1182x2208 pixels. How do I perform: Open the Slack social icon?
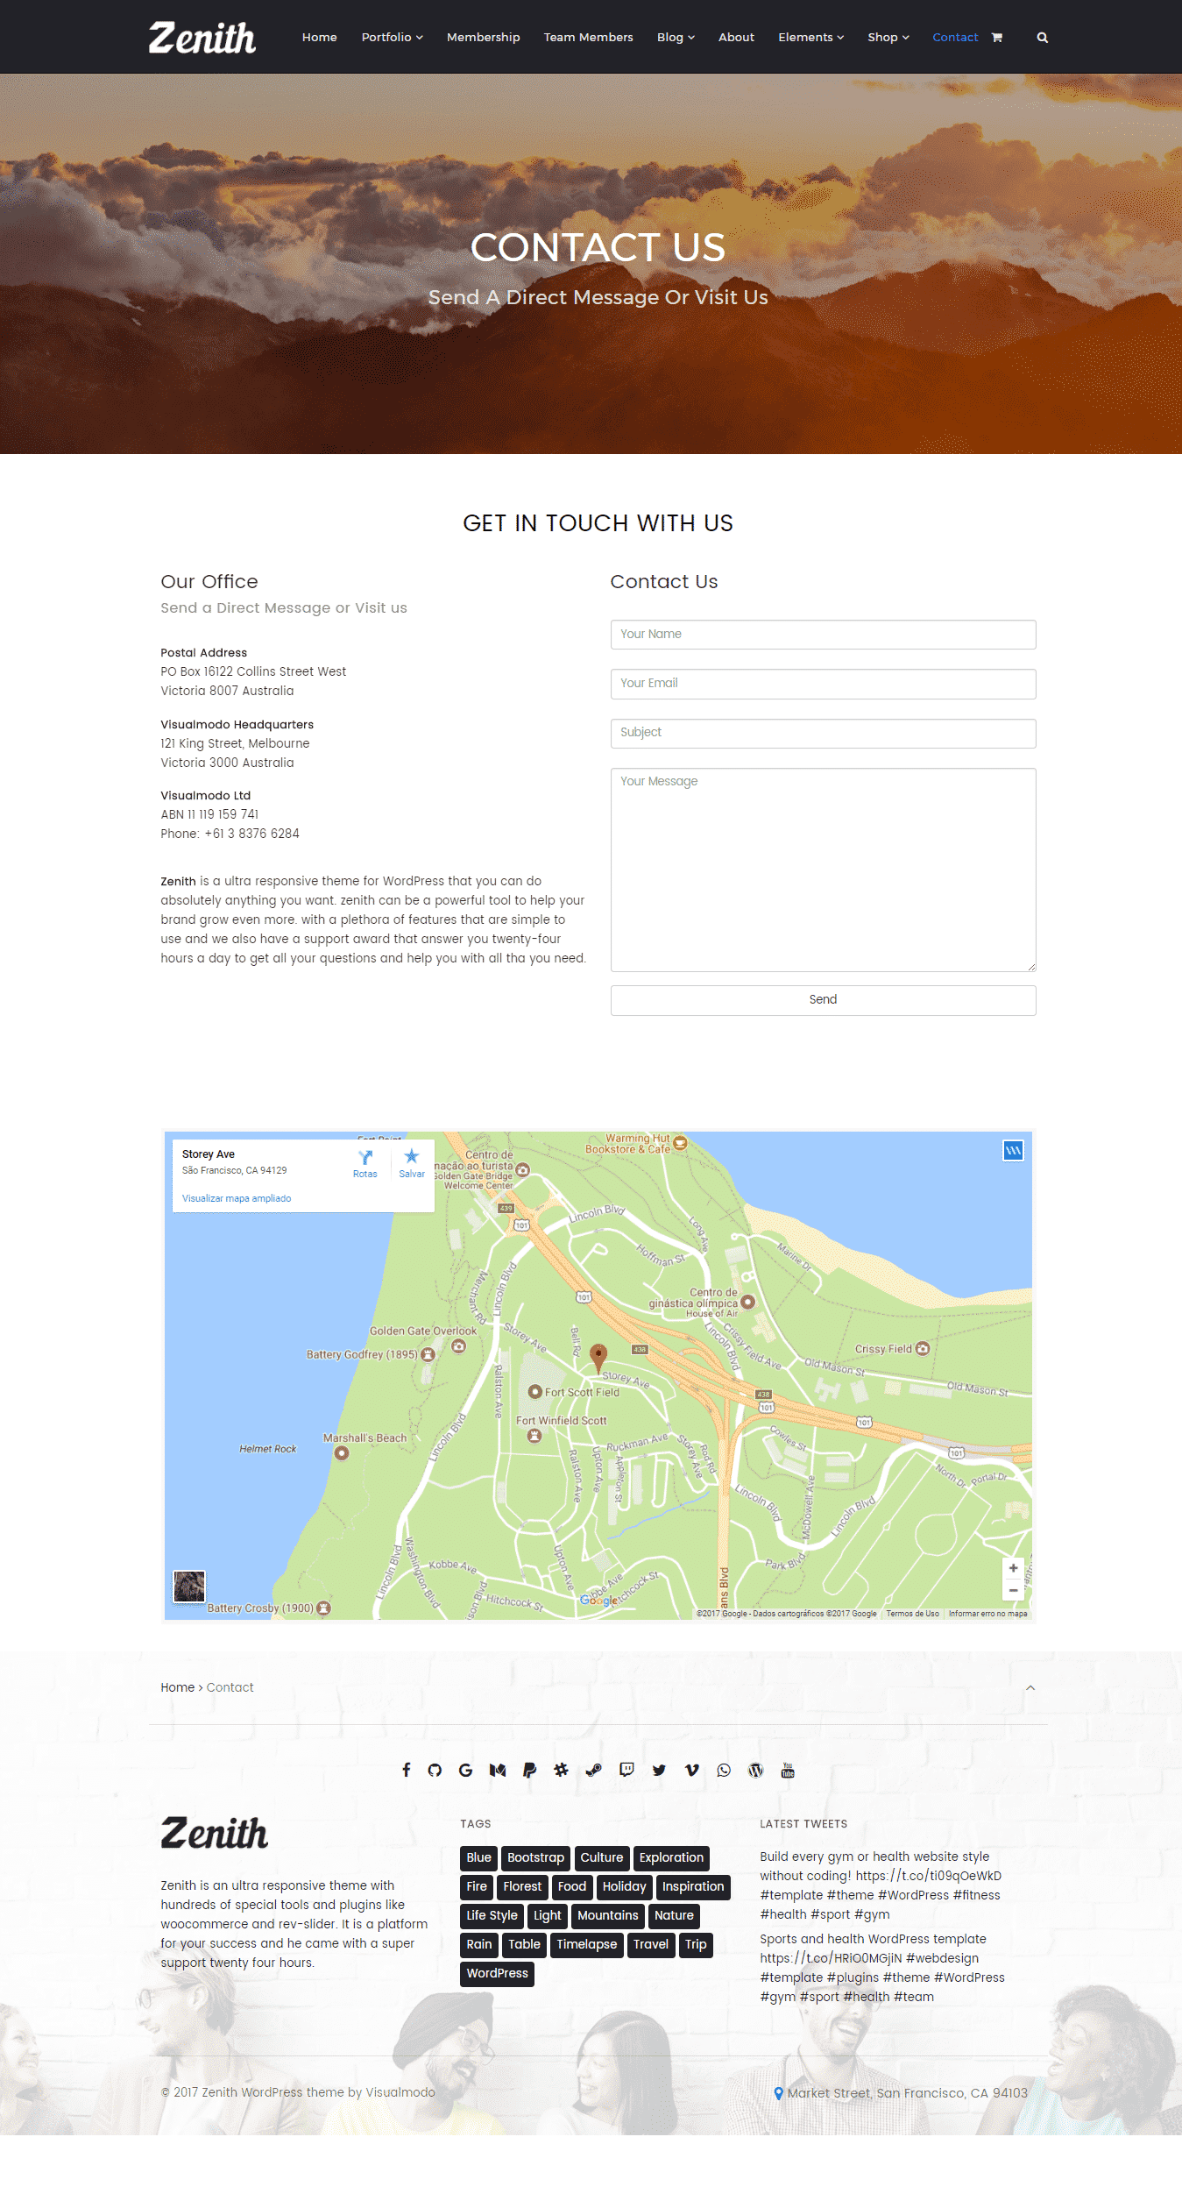coord(561,1770)
